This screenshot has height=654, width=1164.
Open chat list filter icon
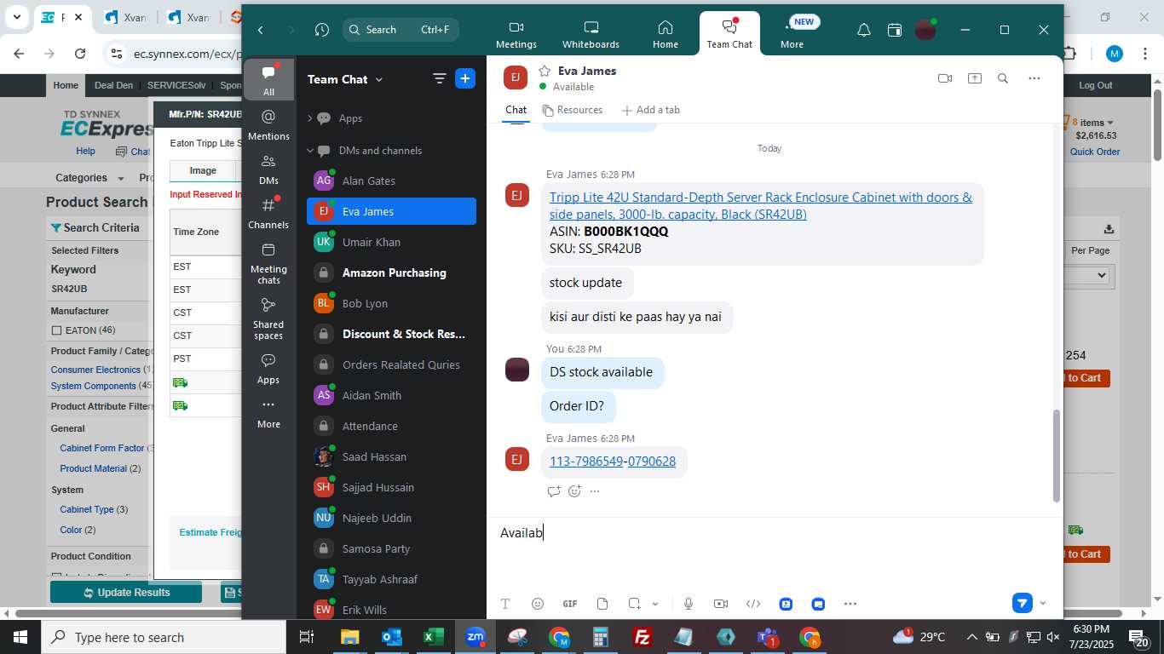point(440,79)
